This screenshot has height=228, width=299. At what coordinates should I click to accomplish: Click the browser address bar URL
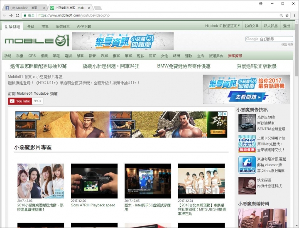(74, 15)
